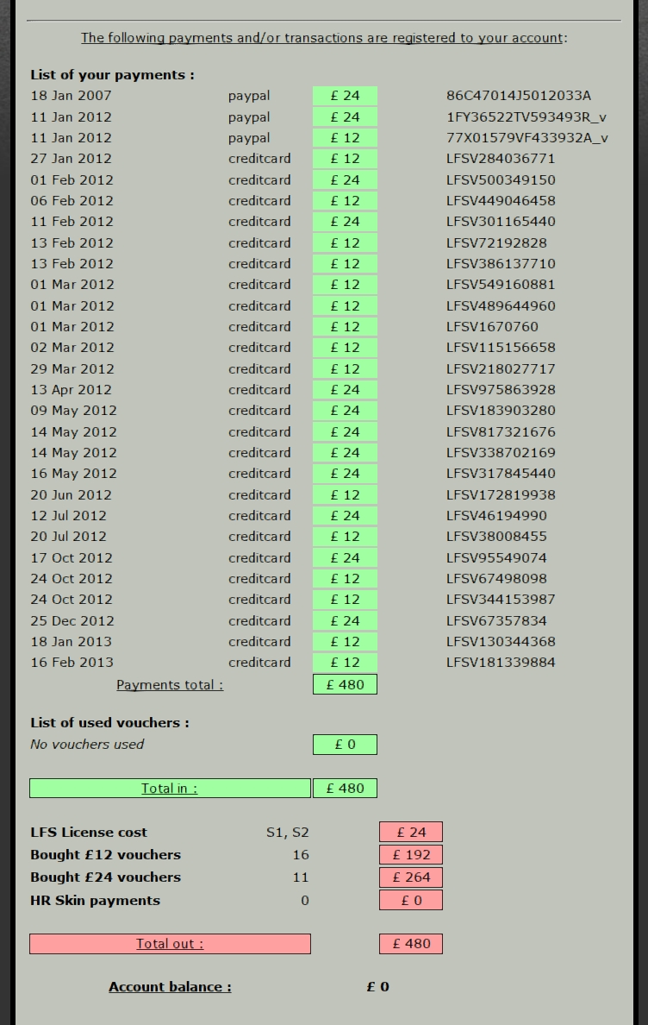Click the 16 Feb 2013 date

pyautogui.click(x=72, y=663)
